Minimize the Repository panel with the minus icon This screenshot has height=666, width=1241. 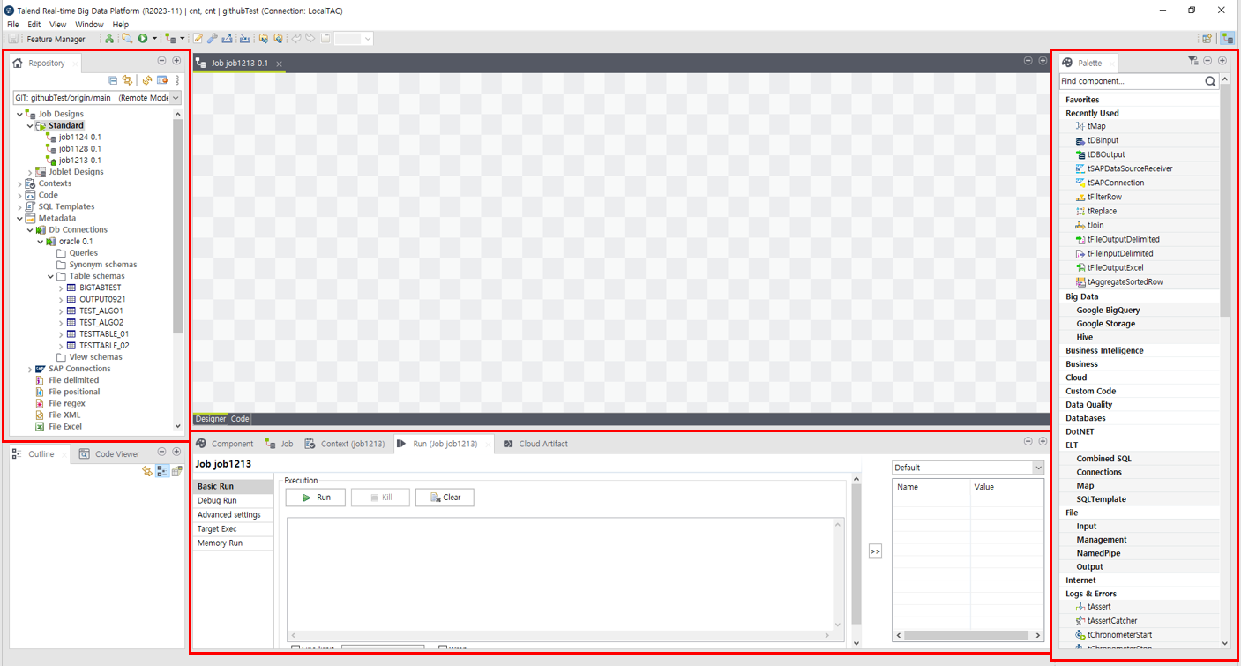click(x=161, y=61)
